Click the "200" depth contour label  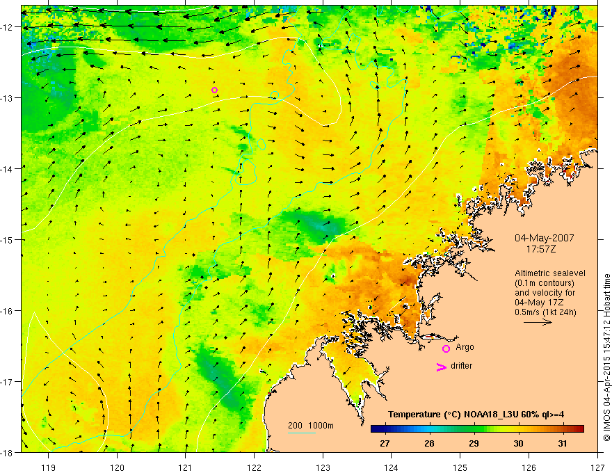[295, 426]
